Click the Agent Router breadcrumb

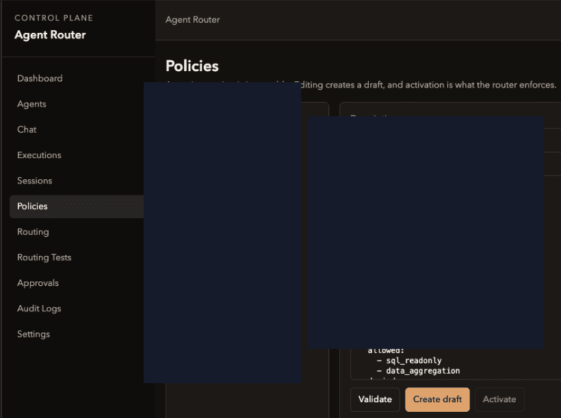click(192, 20)
